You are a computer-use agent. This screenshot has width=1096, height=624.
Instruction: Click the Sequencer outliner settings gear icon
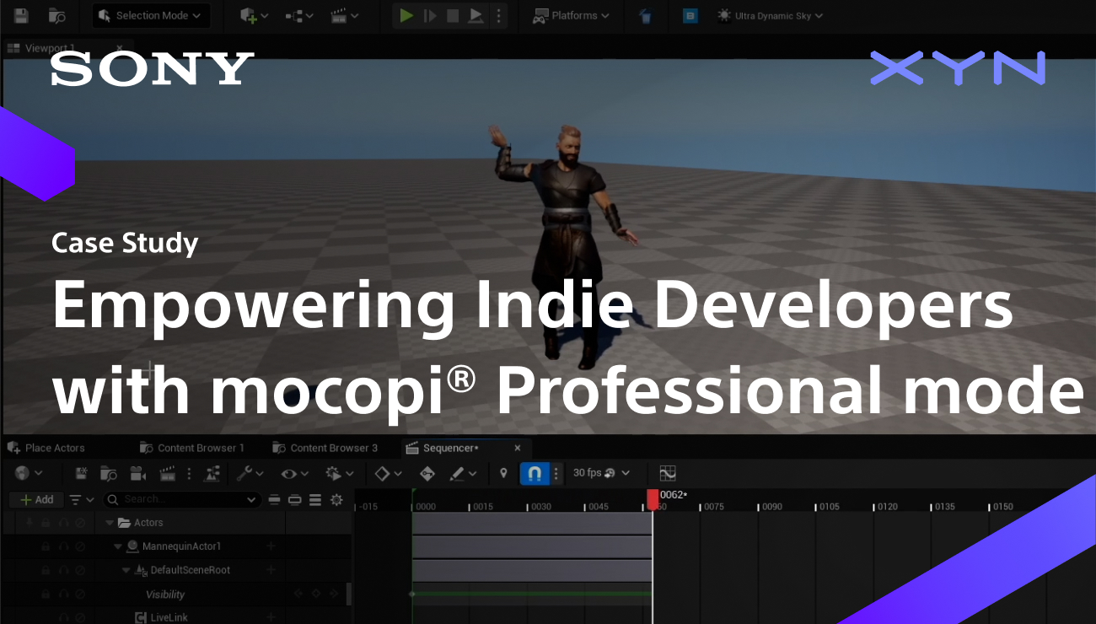336,499
